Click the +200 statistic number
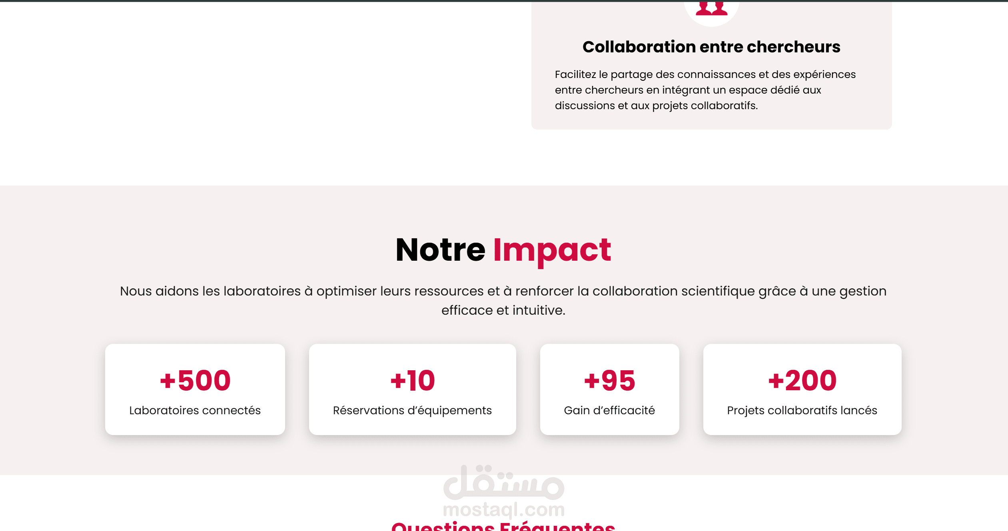 [x=802, y=380]
